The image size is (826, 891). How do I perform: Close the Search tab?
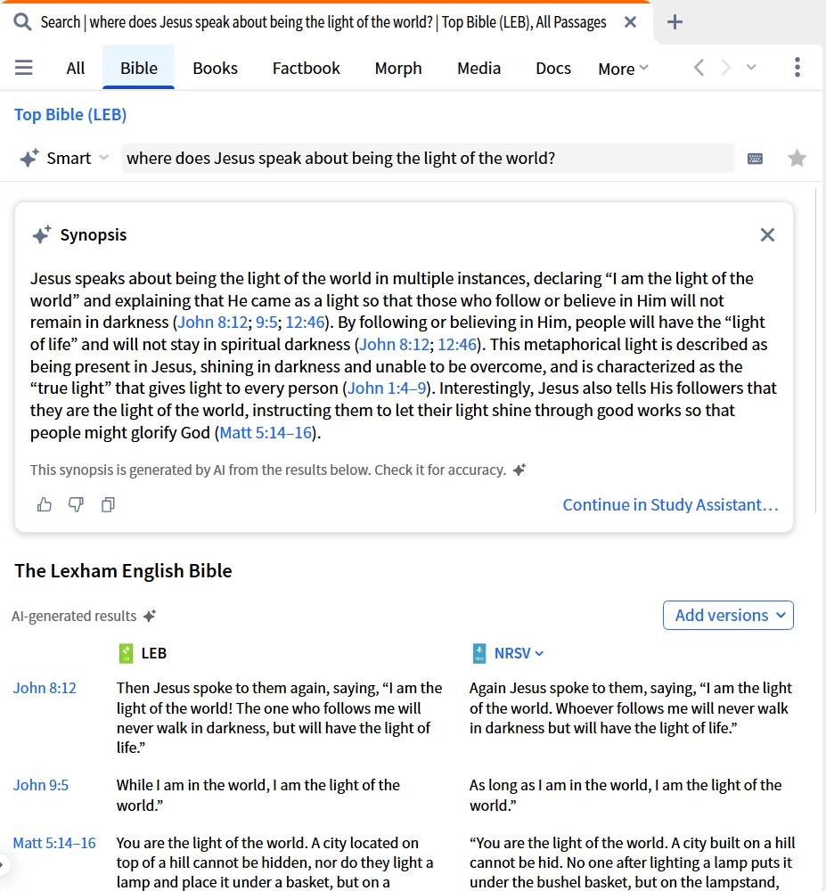pyautogui.click(x=630, y=22)
